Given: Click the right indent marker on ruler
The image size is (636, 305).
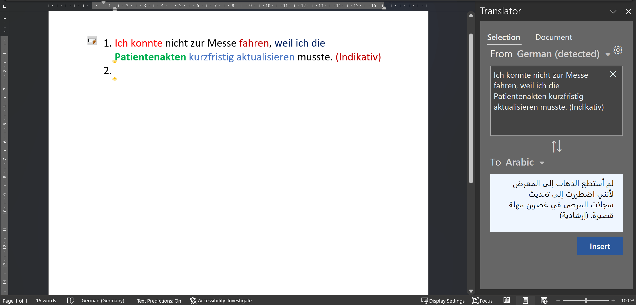Looking at the screenshot, I should (384, 8).
